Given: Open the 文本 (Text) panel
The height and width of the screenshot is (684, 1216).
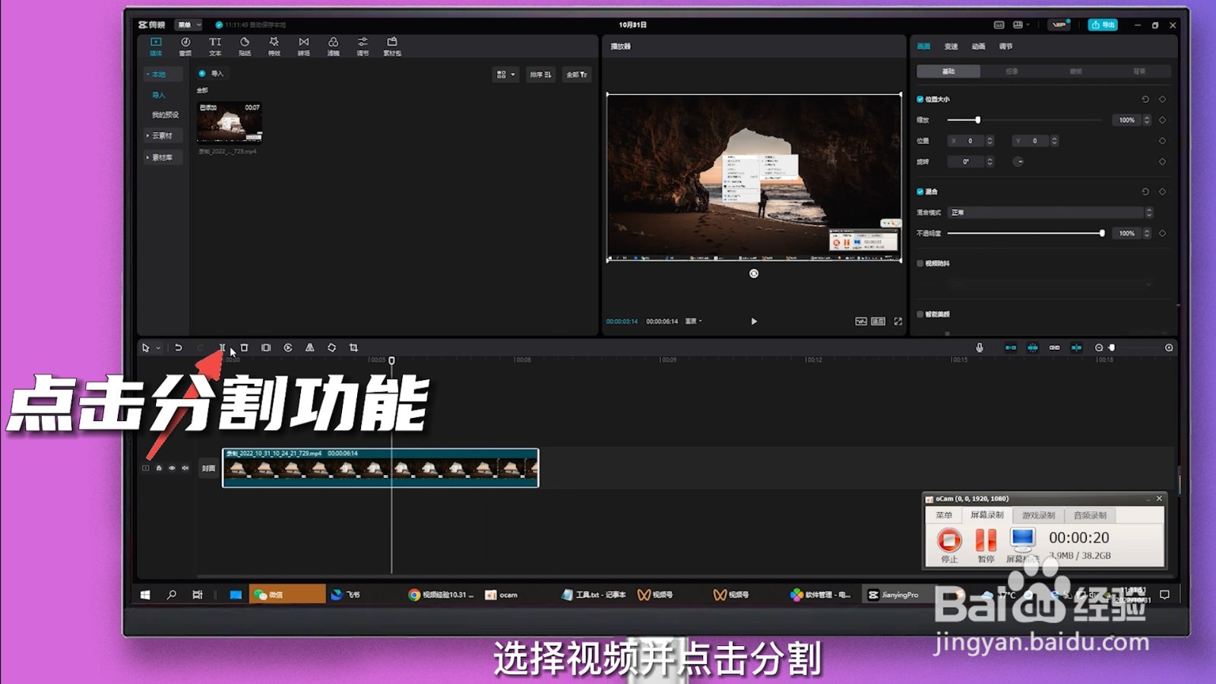Looking at the screenshot, I should [216, 44].
